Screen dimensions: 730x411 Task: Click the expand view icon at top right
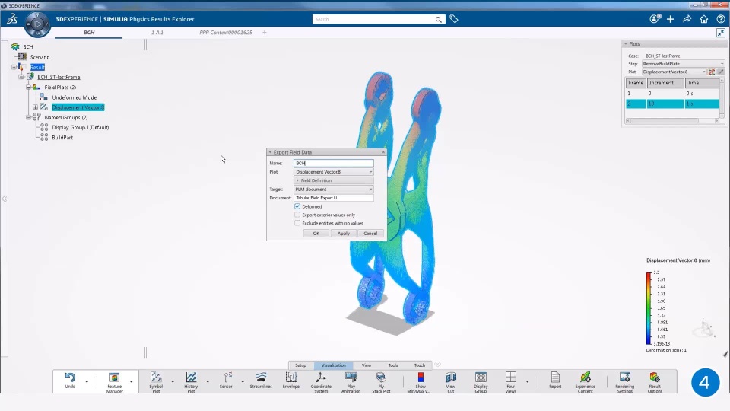coord(721,33)
